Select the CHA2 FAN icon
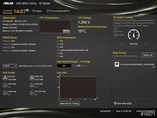 [5, 85]
